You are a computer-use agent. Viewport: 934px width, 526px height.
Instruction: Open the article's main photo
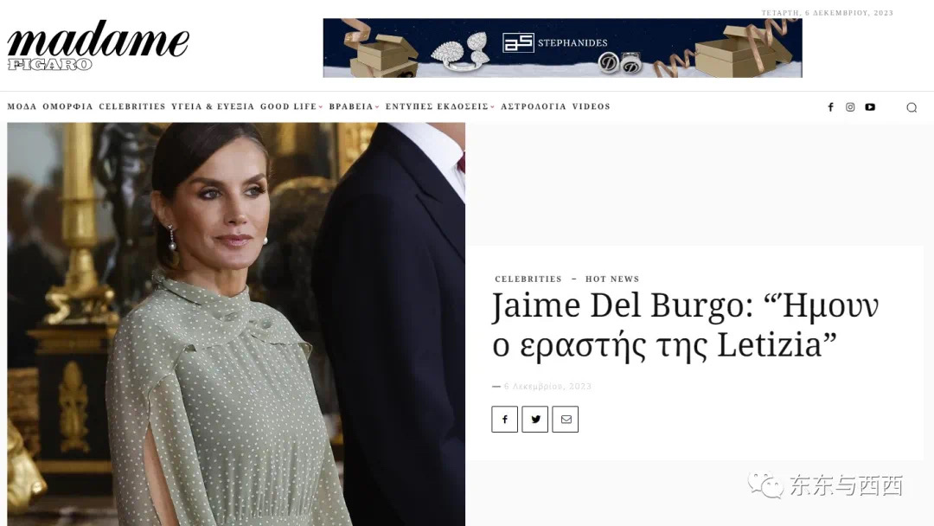[x=236, y=324]
